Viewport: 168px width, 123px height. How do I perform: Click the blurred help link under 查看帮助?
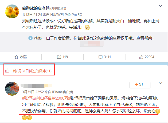[92, 43]
